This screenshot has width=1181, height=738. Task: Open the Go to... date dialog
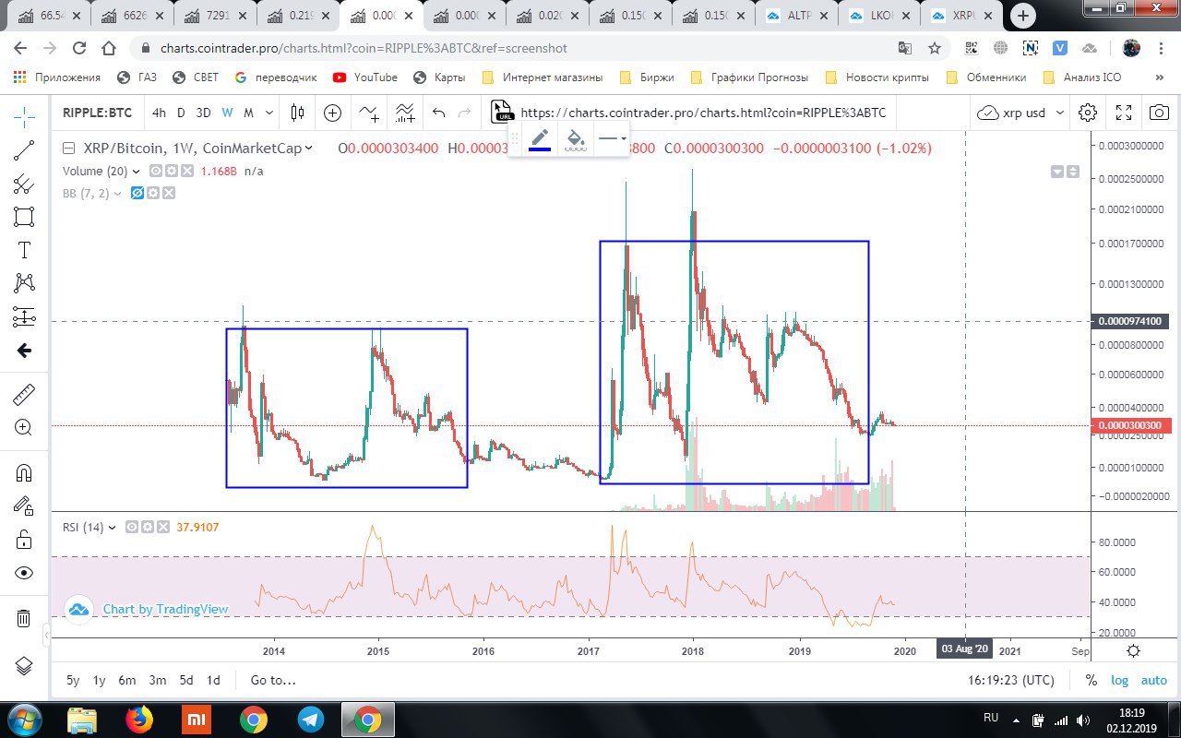coord(273,680)
